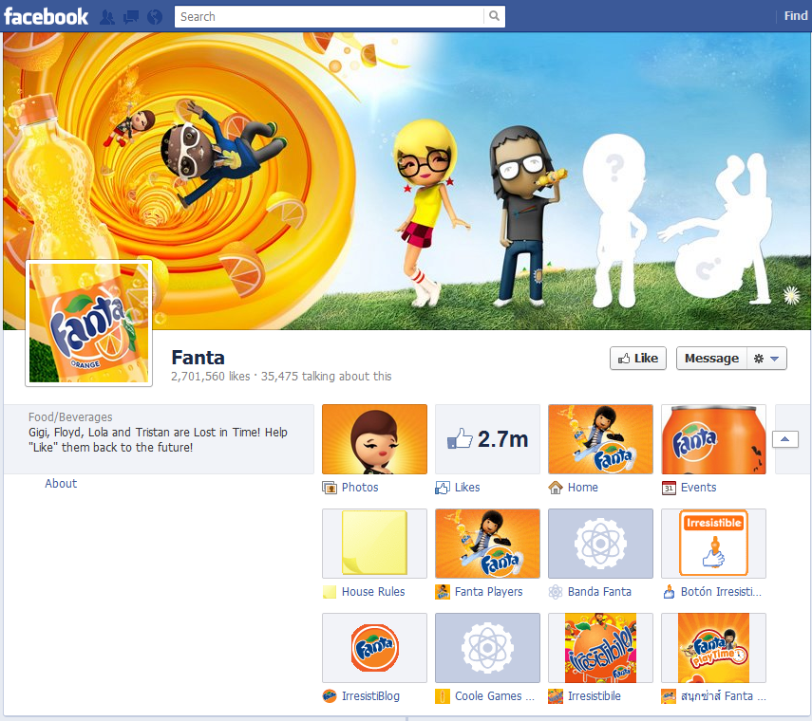Open the Banda Fanta label
Screen dimensions: 812x721
(x=599, y=592)
